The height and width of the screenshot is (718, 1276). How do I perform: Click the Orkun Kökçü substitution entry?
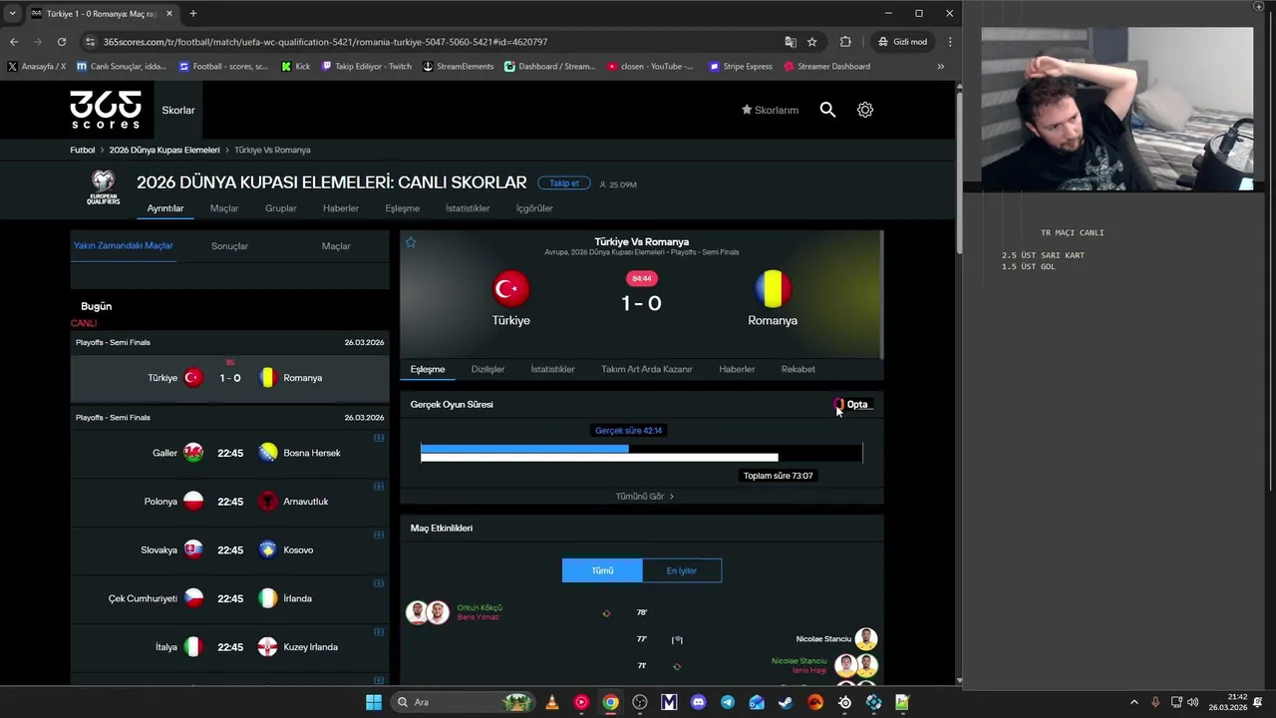478,611
